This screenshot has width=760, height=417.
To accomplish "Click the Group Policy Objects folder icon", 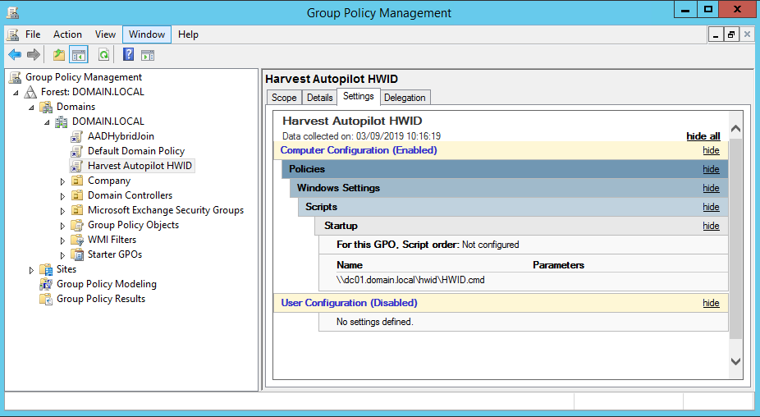I will click(x=77, y=225).
